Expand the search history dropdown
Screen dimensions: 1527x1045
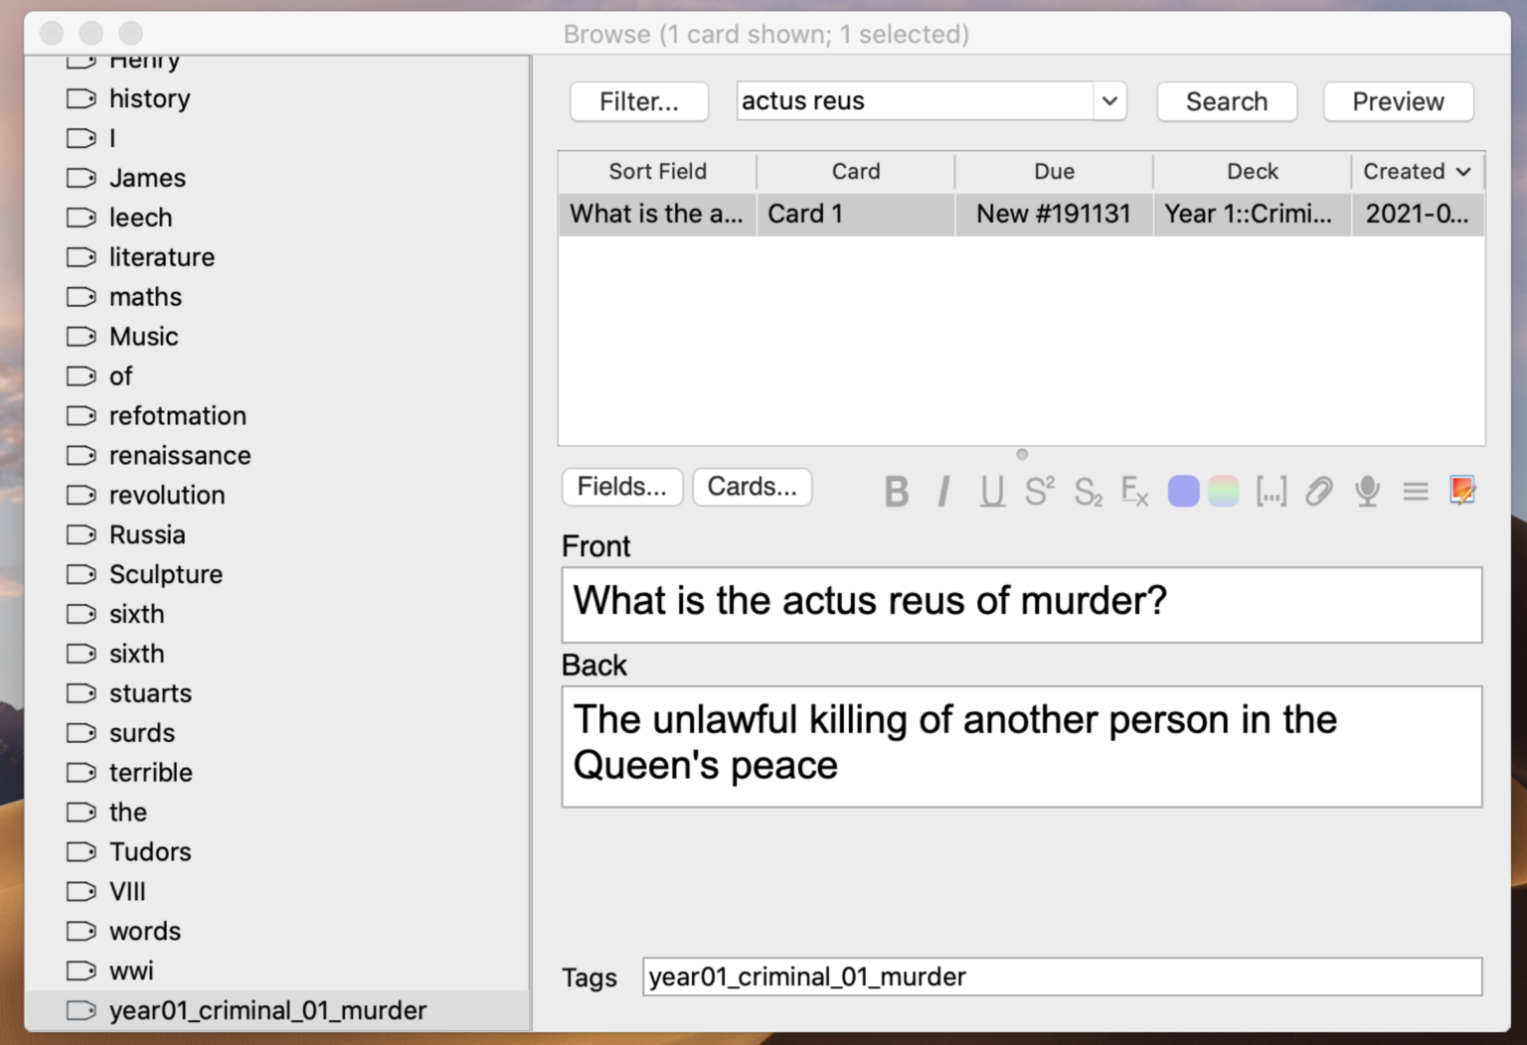click(x=1109, y=101)
